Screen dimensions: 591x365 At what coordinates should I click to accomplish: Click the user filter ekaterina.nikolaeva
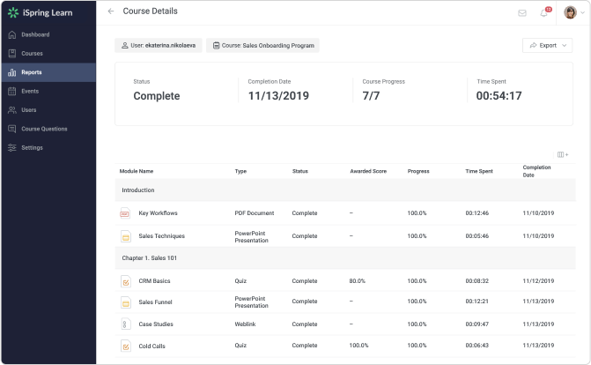pos(159,45)
